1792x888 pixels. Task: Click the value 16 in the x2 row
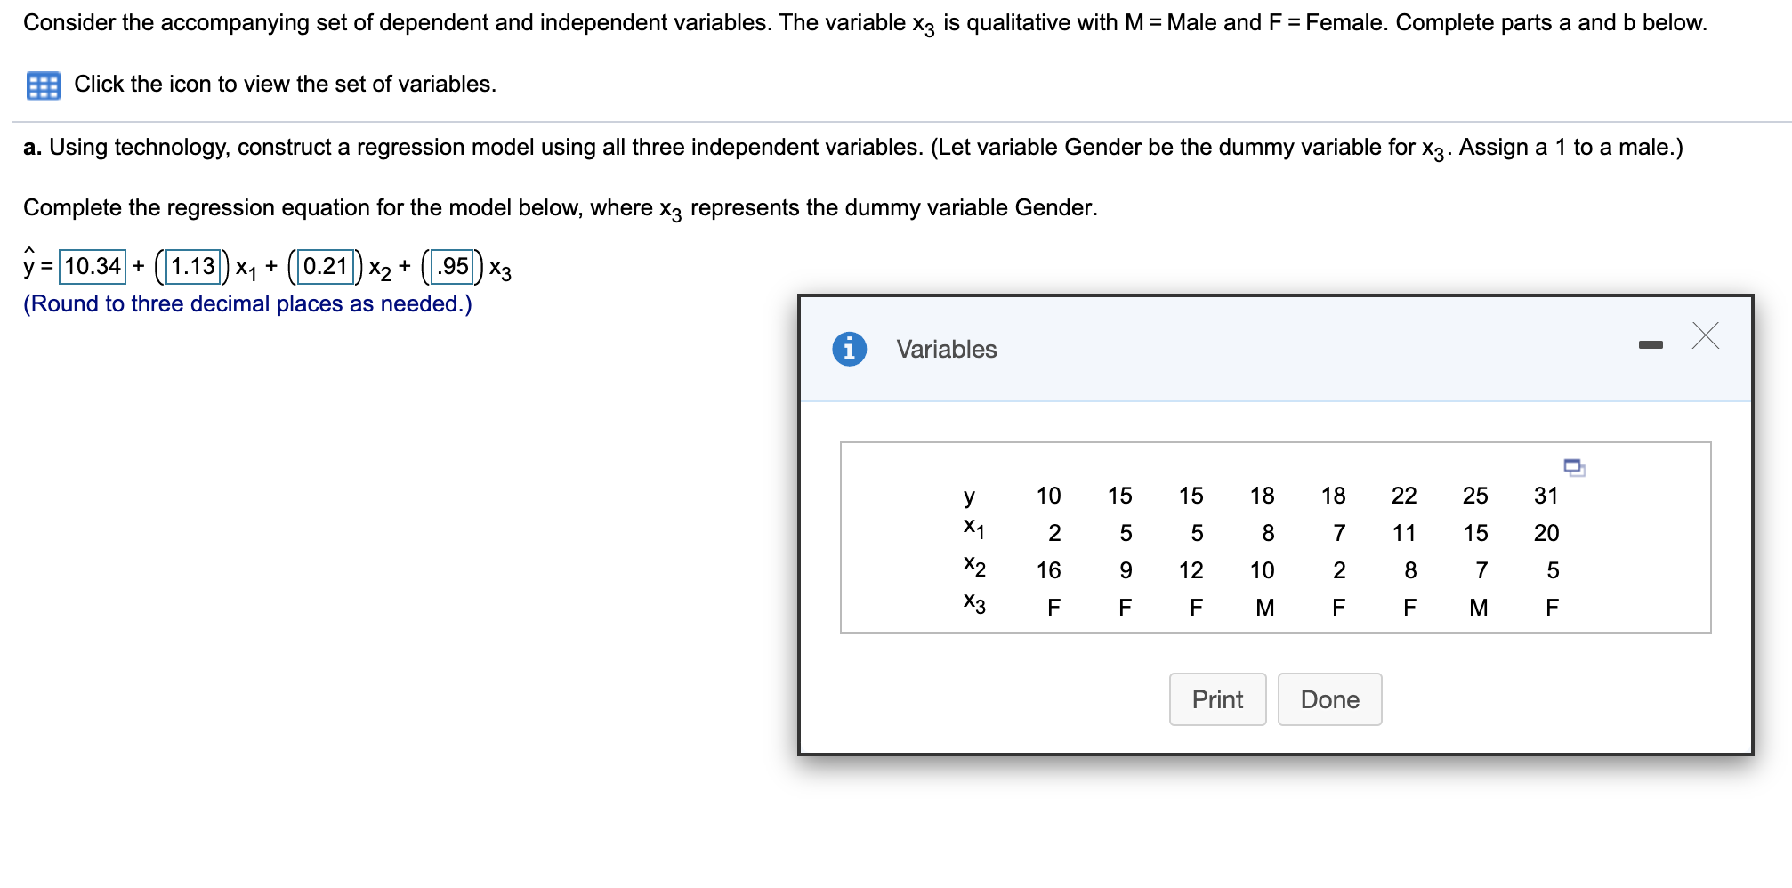click(1049, 569)
